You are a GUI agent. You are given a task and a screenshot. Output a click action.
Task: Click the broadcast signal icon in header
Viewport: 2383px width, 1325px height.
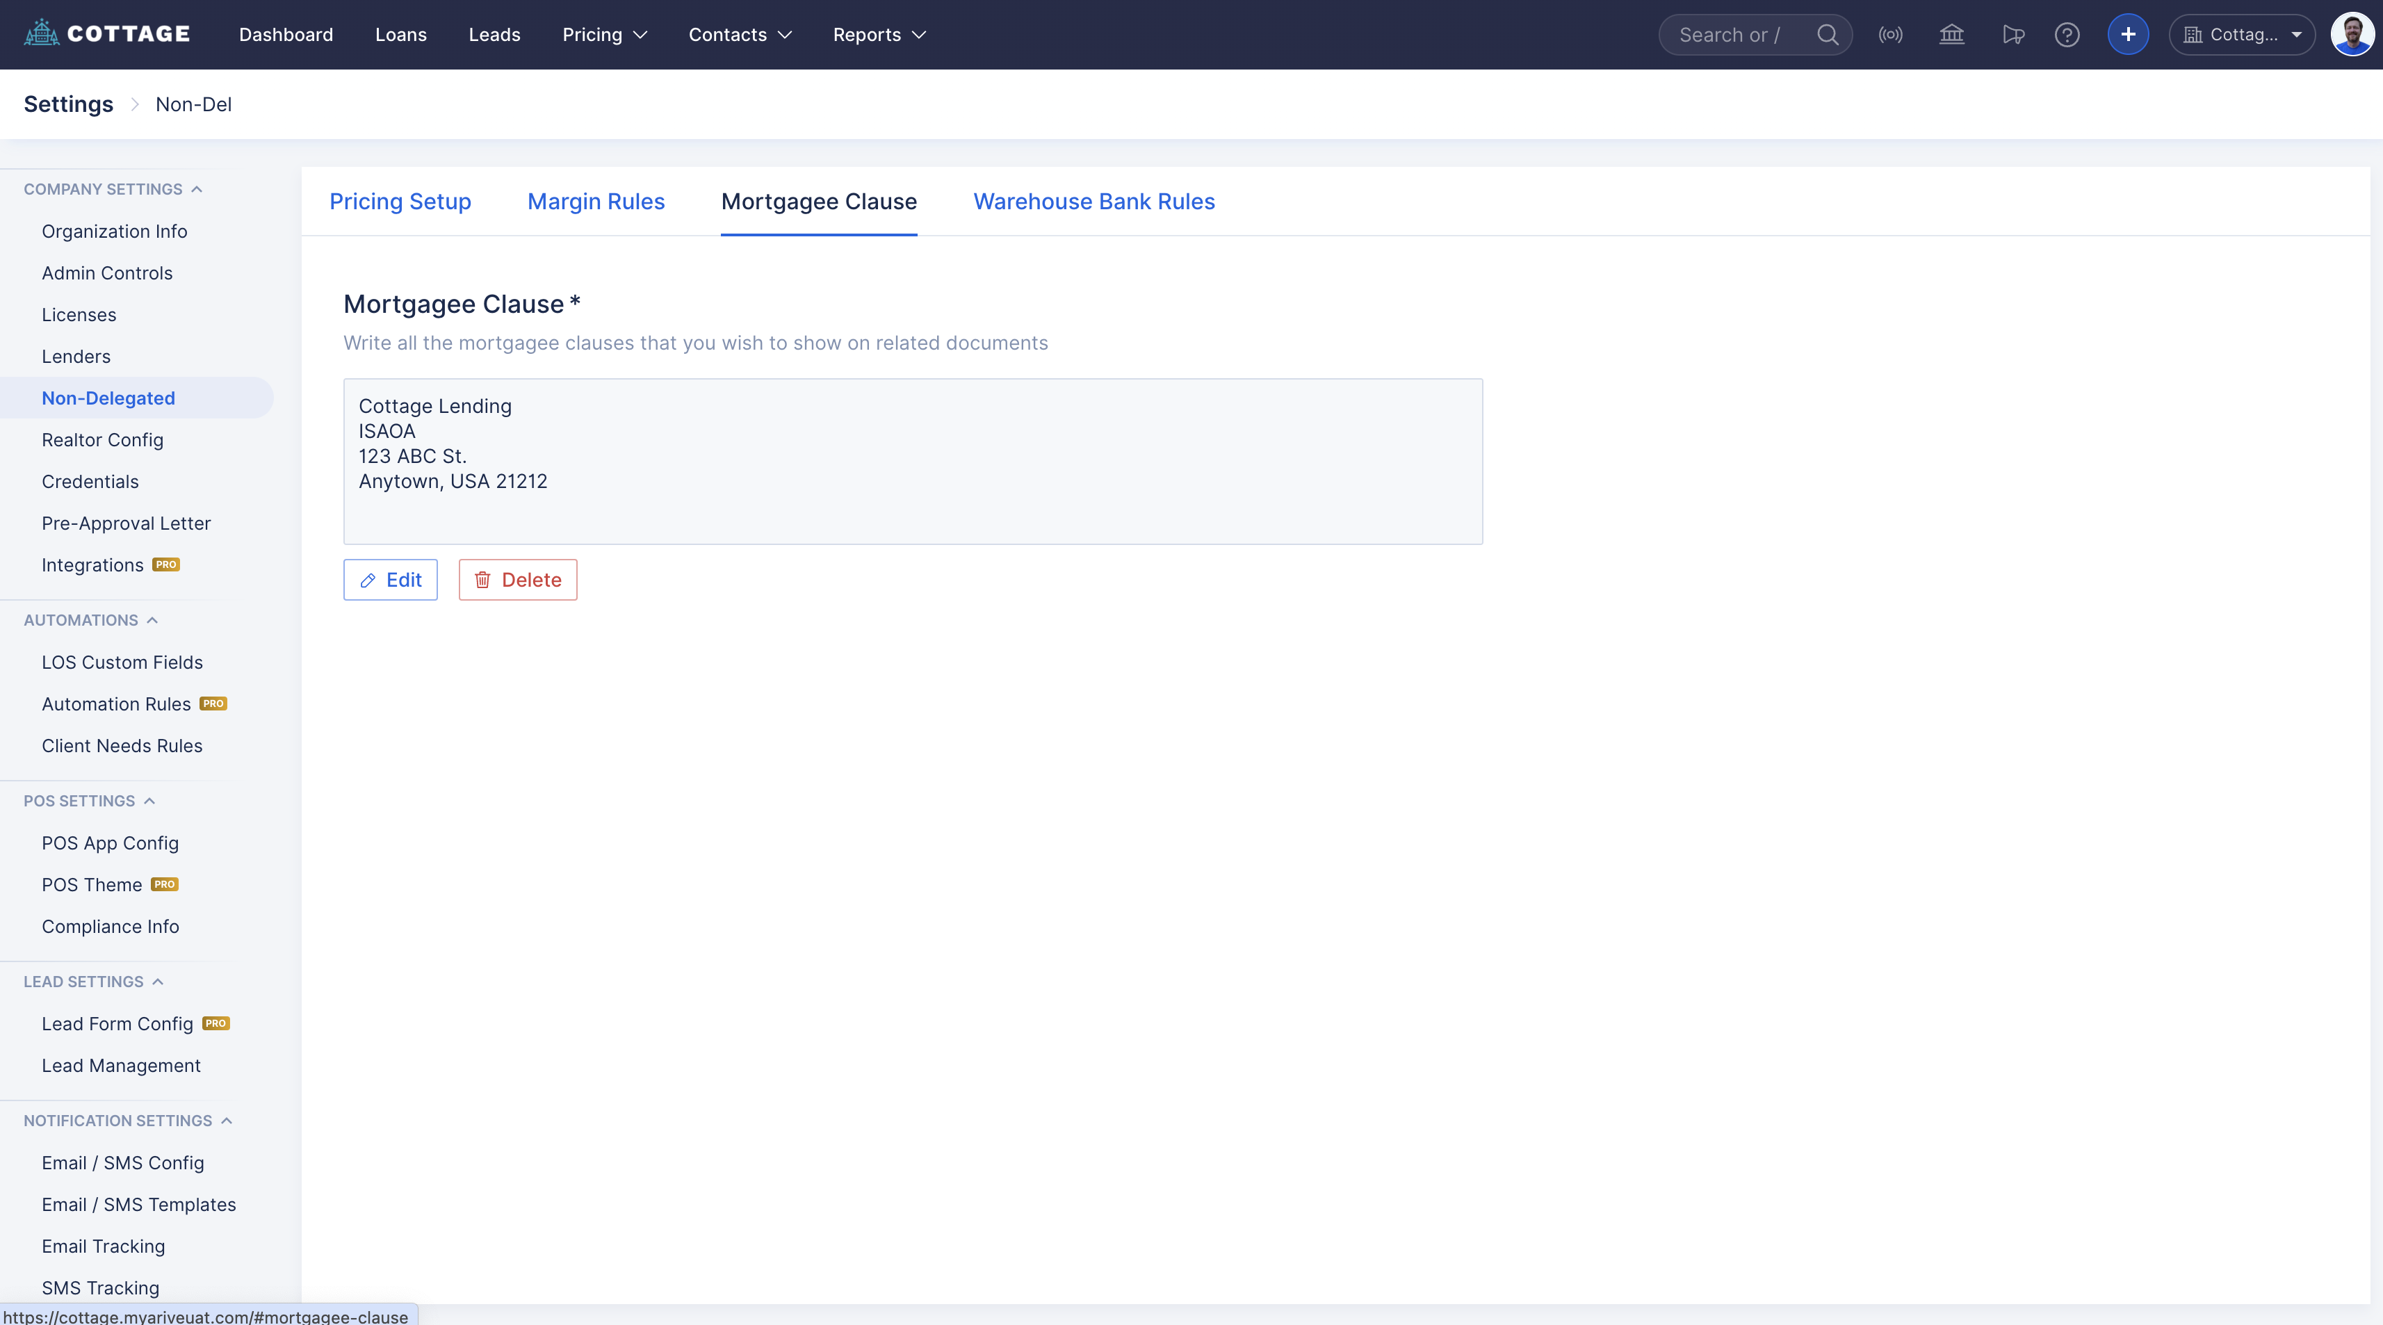pos(1890,34)
